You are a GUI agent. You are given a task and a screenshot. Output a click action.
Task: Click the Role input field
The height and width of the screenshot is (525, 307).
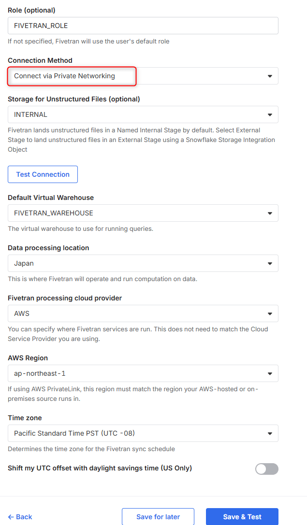point(143,26)
